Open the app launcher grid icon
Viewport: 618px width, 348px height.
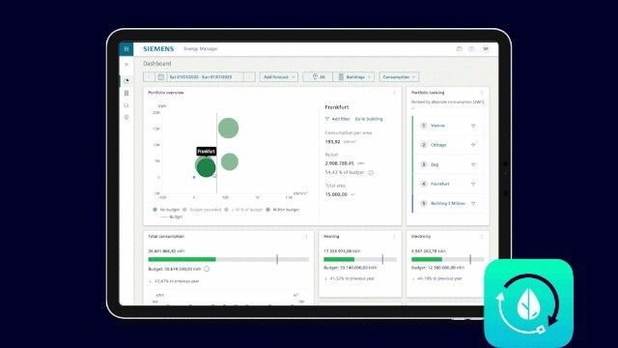(x=126, y=49)
